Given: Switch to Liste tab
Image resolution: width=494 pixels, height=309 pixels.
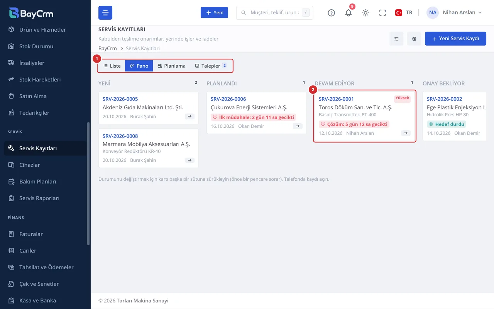Looking at the screenshot, I should click(112, 66).
